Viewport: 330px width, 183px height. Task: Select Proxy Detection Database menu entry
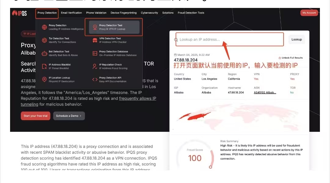pyautogui.click(x=114, y=53)
